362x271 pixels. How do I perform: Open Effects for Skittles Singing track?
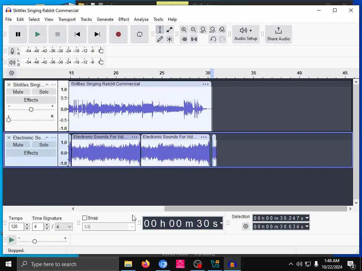point(31,100)
